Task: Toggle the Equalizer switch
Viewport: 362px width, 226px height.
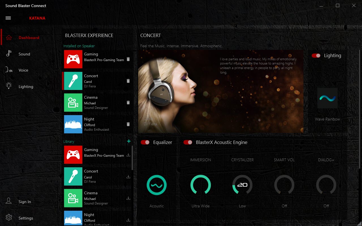Action: [145, 142]
